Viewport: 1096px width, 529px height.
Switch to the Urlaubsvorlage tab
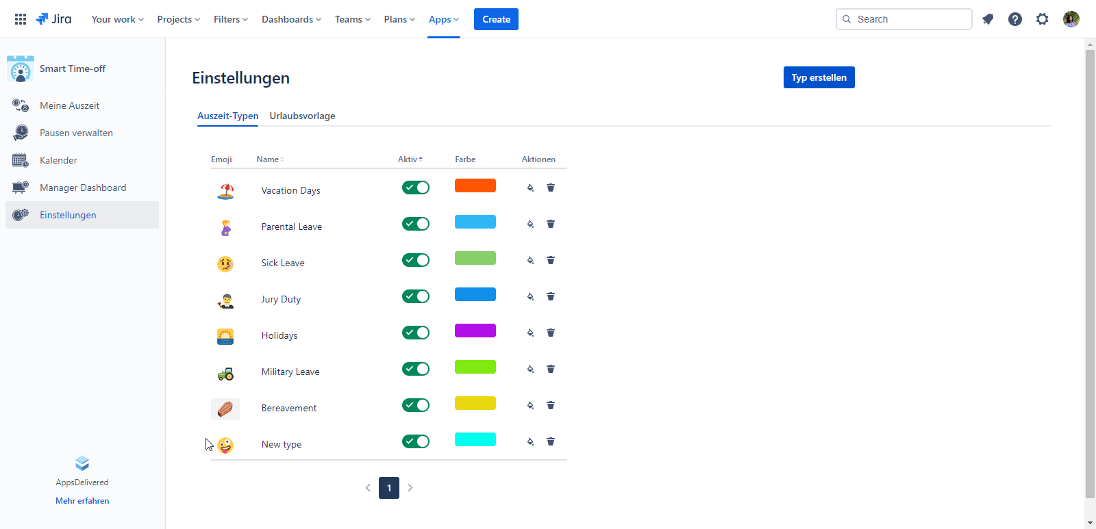click(x=302, y=116)
